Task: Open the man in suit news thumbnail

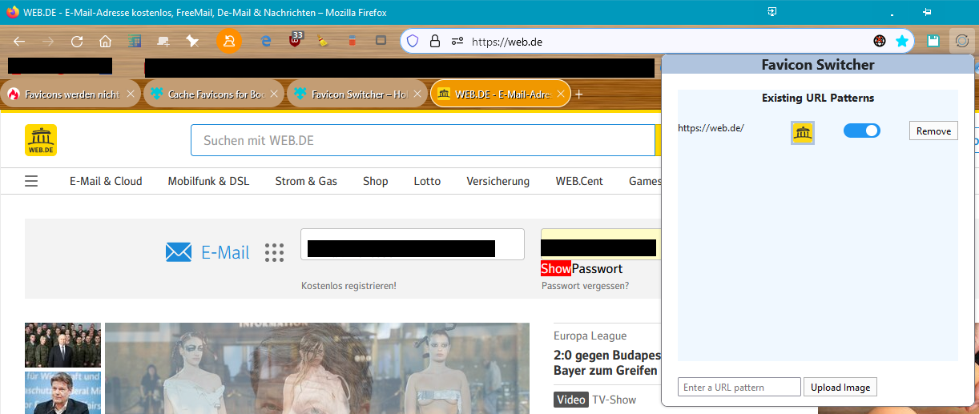Action: click(x=62, y=392)
